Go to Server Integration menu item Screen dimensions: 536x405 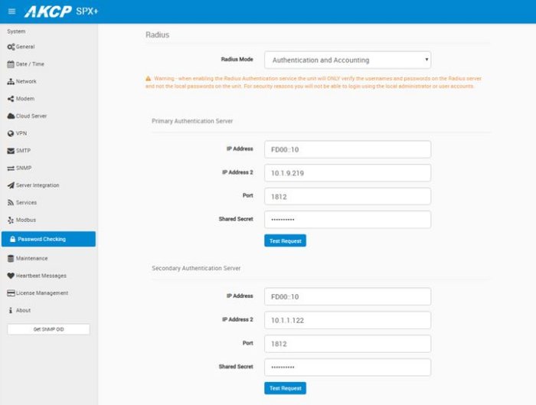click(37, 185)
